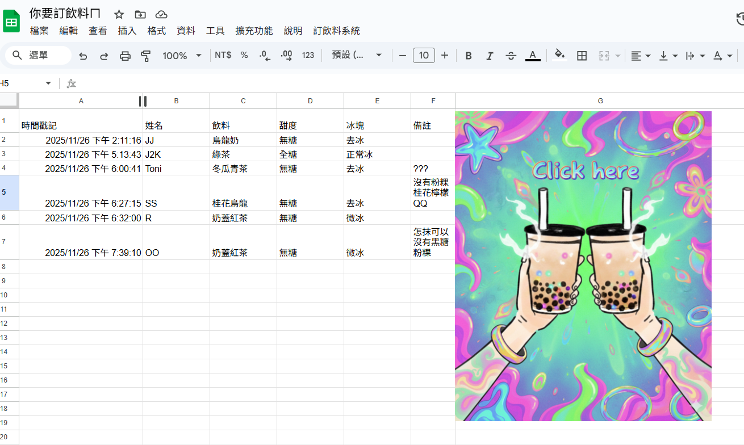Screen dimensions: 744x445
Task: Star this spreadsheet document
Action: pos(119,15)
